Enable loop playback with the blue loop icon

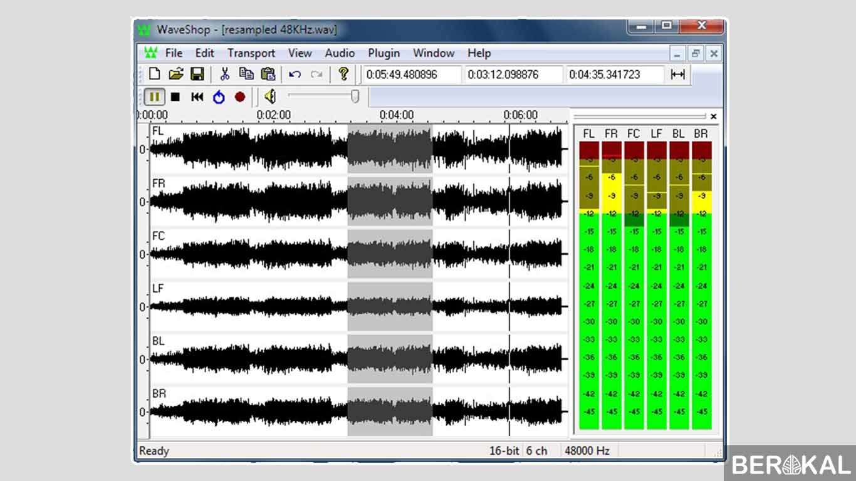click(219, 96)
